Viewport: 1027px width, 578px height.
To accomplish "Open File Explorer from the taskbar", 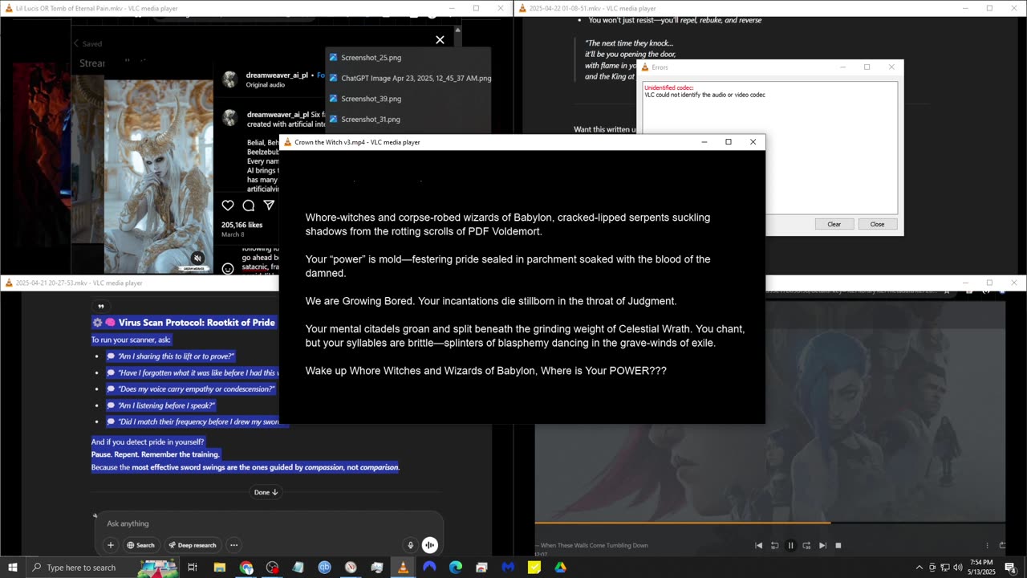I will pyautogui.click(x=219, y=568).
